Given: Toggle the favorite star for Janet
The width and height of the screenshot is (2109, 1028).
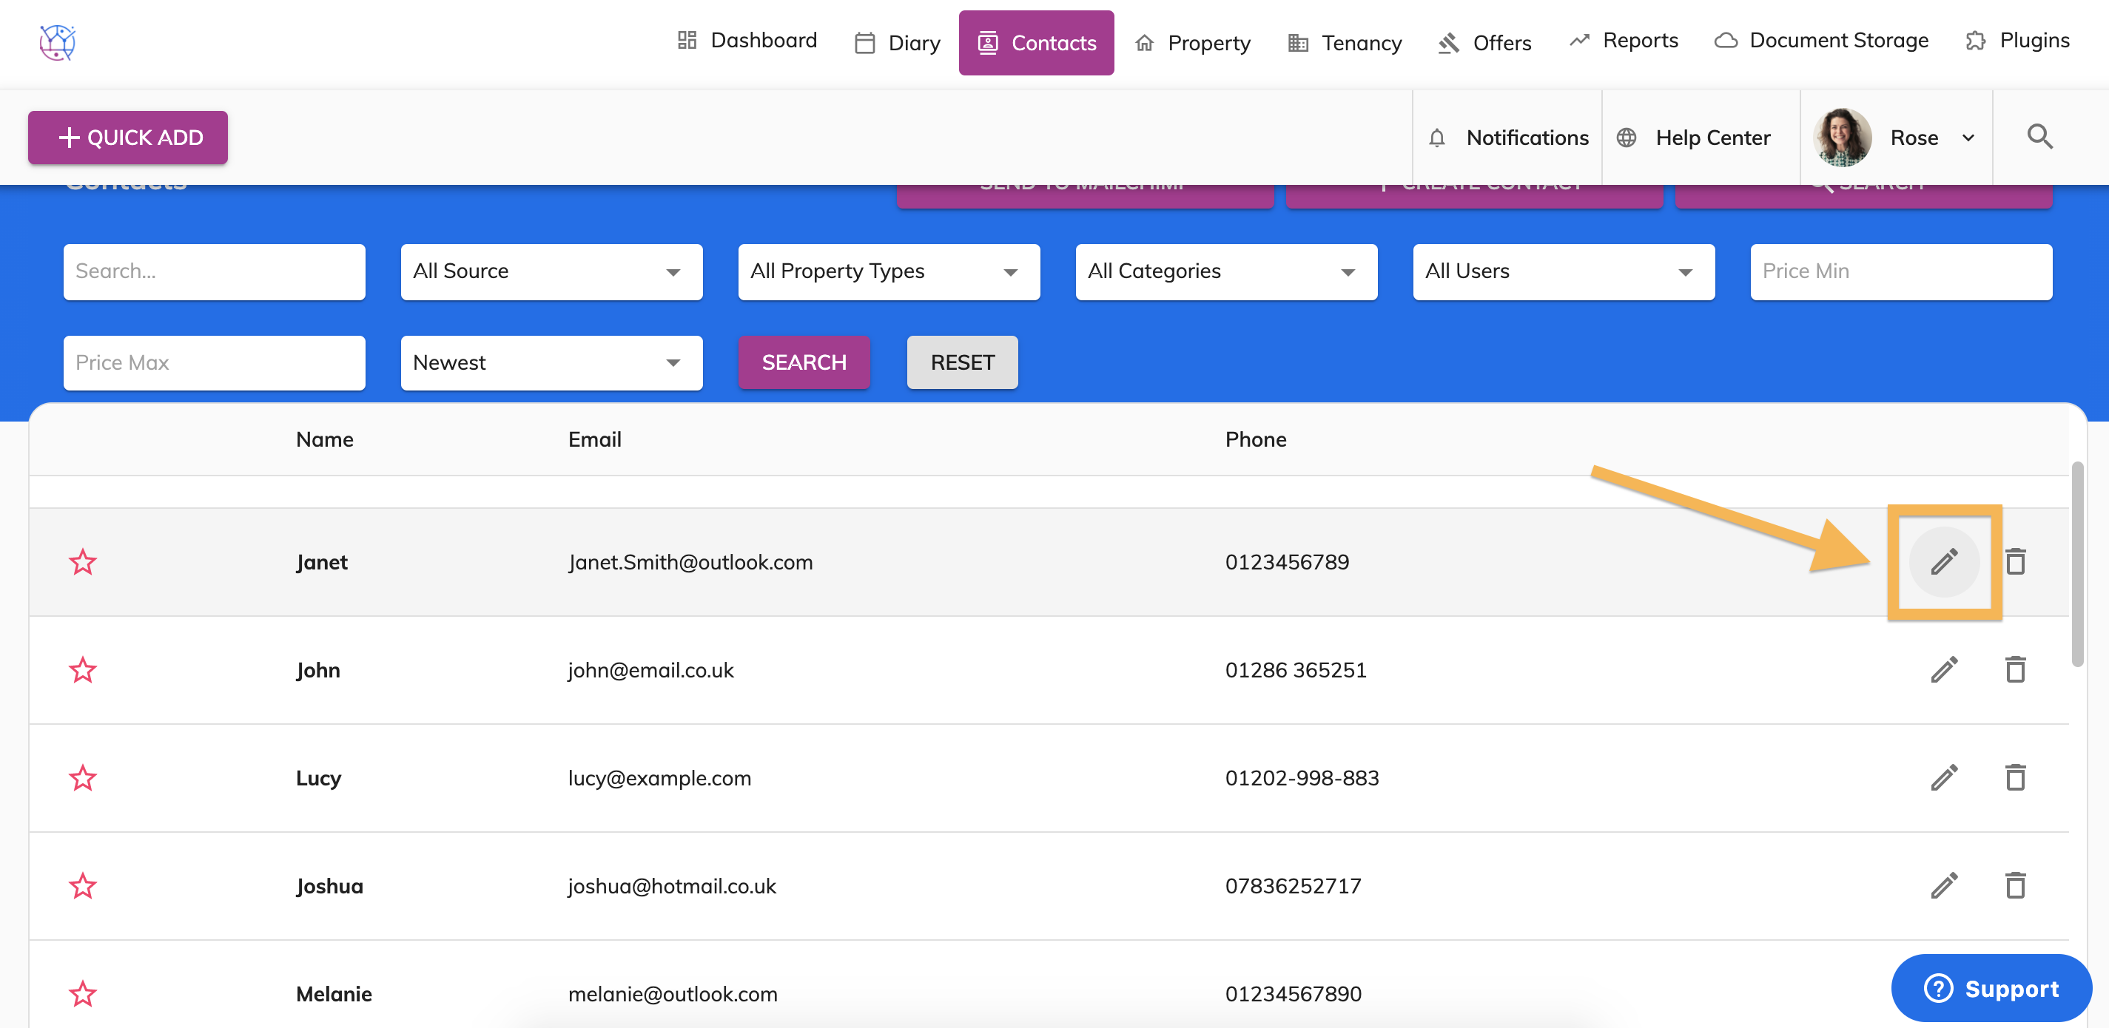Looking at the screenshot, I should [x=83, y=562].
